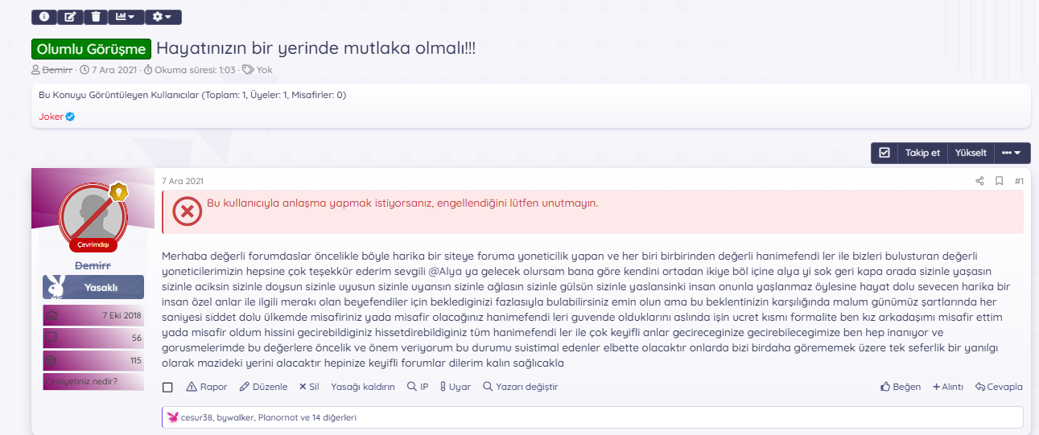Click the share icon on the post

979,181
